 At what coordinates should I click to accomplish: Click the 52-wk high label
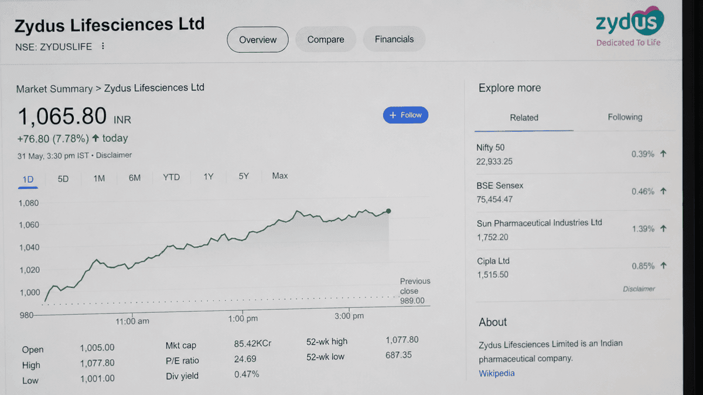[327, 342]
